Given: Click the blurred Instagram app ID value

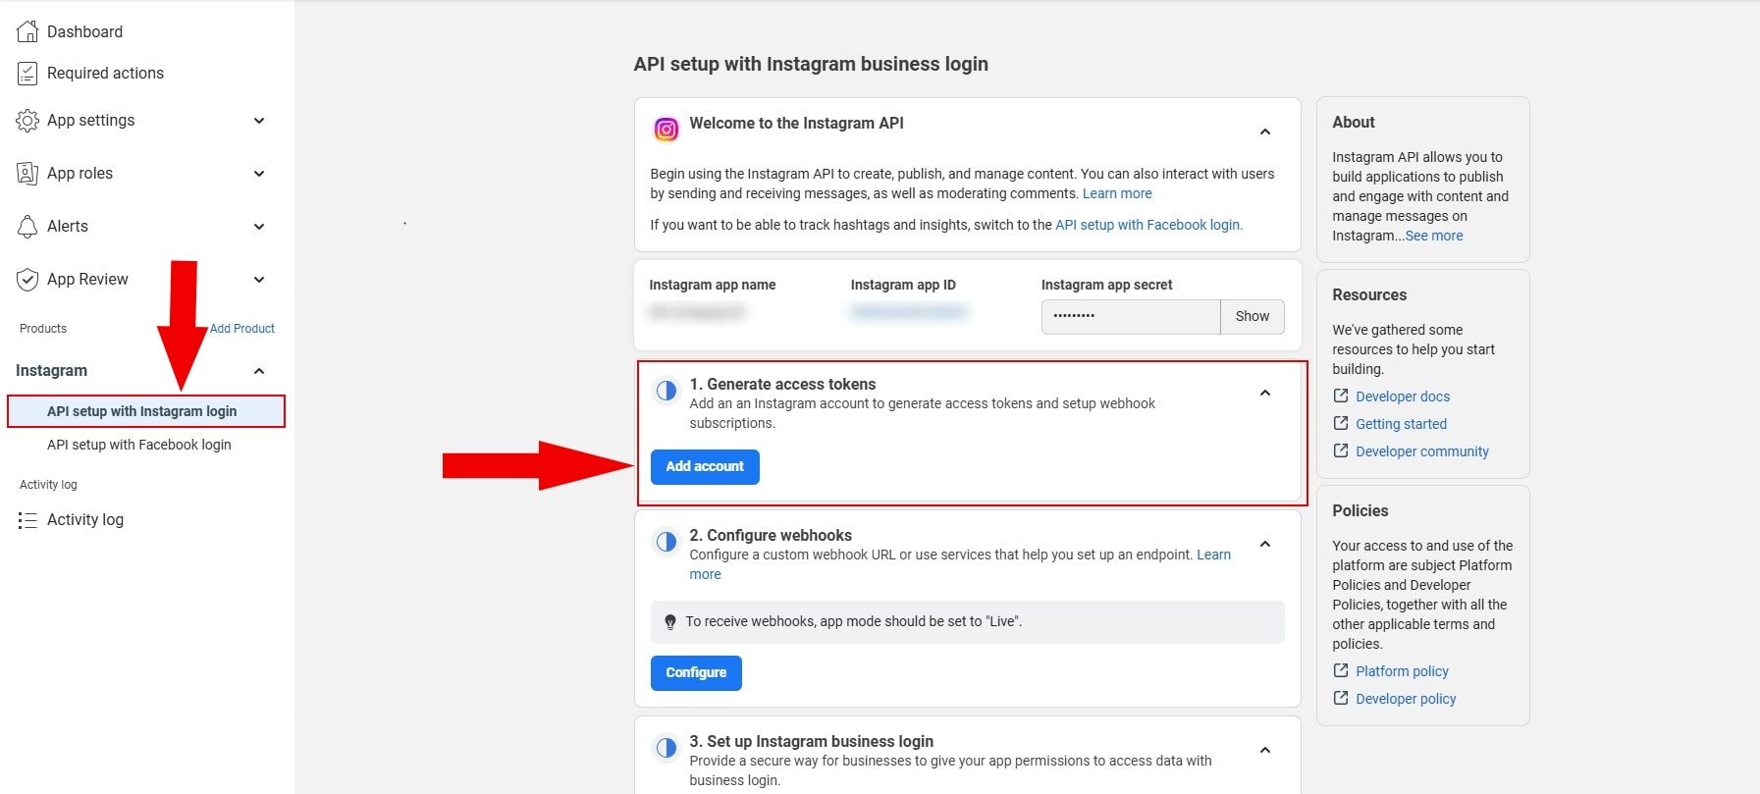Looking at the screenshot, I should (908, 312).
